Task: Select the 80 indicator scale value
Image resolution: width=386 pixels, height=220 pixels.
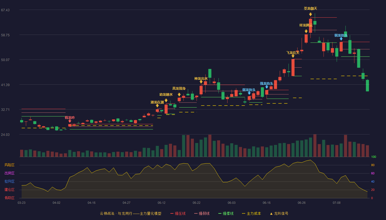Action: 373,165
